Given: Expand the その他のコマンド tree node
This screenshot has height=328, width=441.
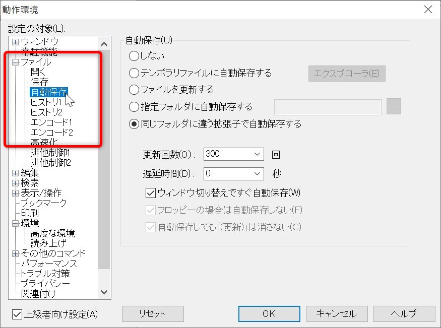Looking at the screenshot, I should point(16,253).
